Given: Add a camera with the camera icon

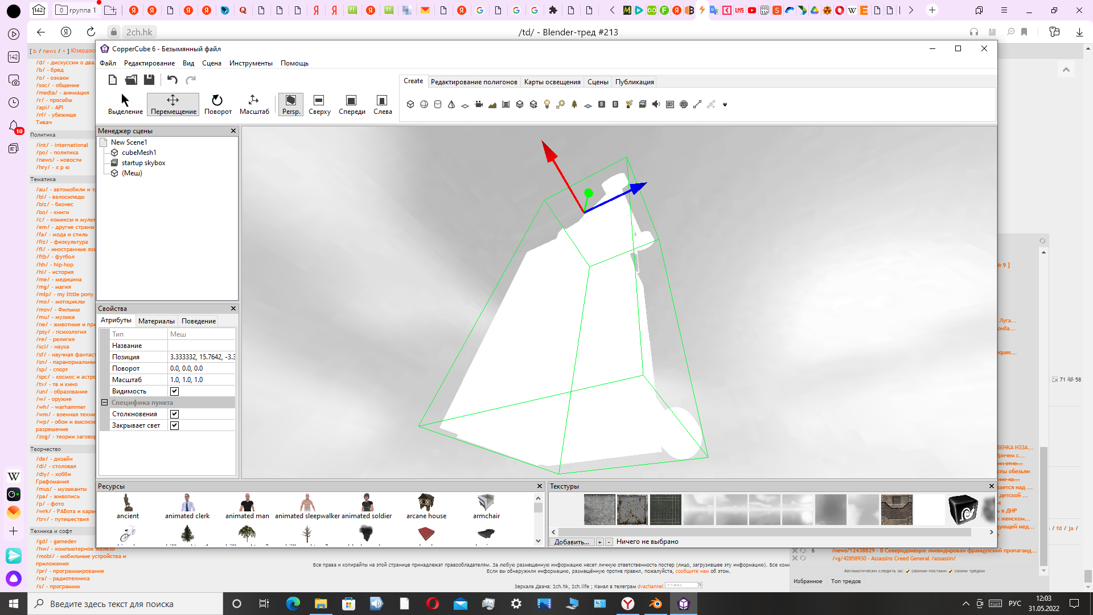Looking at the screenshot, I should click(x=479, y=104).
